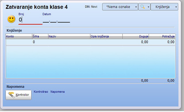Click the Potražuje column header

(162, 36)
